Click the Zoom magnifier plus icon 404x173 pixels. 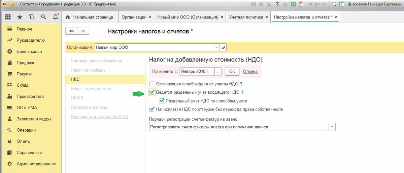click(x=334, y=4)
